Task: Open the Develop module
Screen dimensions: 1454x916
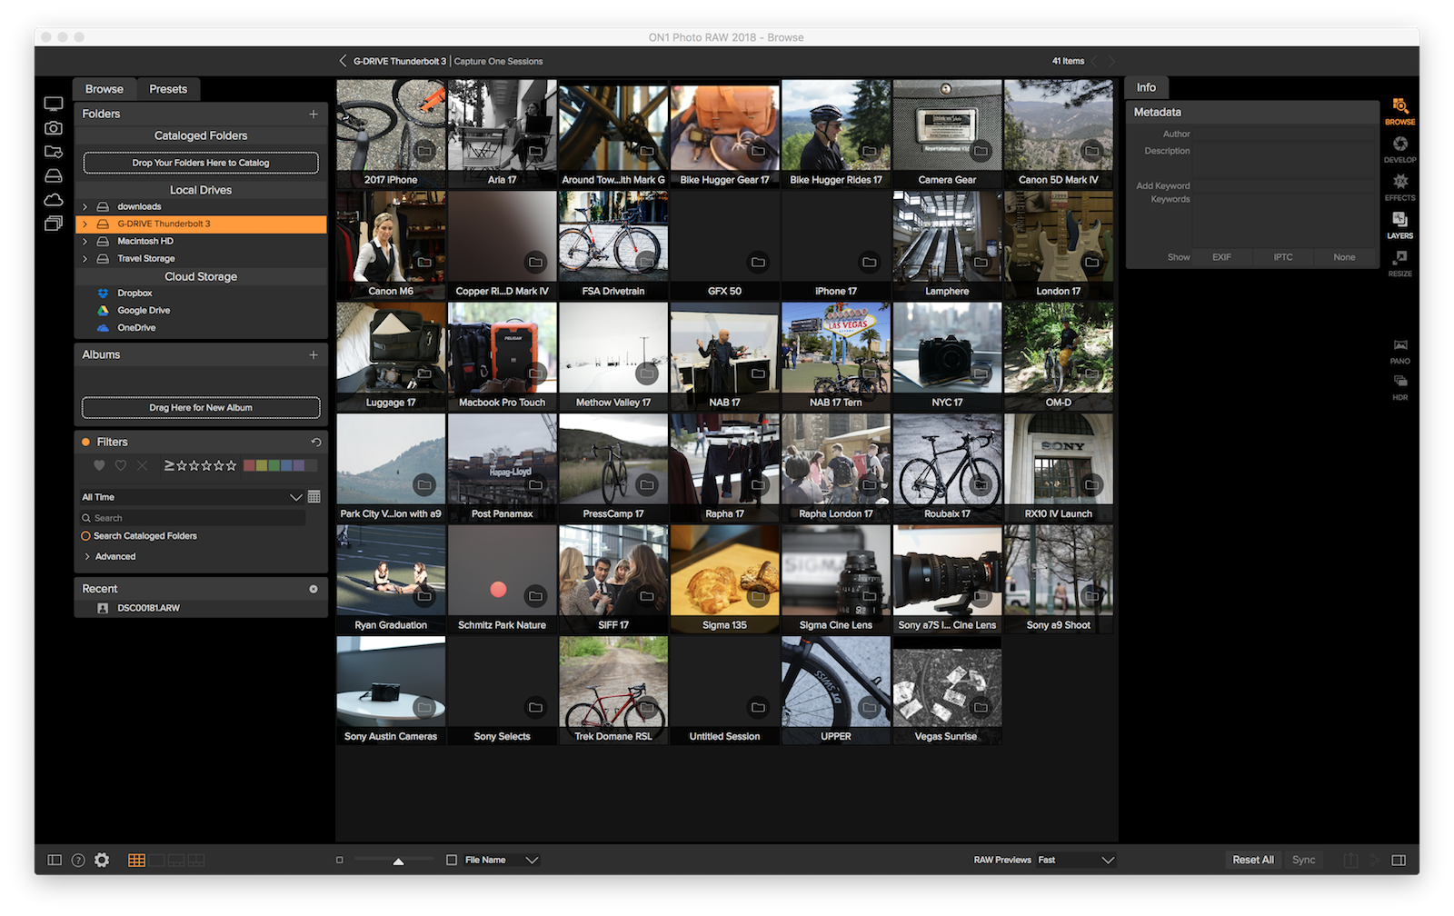Action: point(1399,149)
